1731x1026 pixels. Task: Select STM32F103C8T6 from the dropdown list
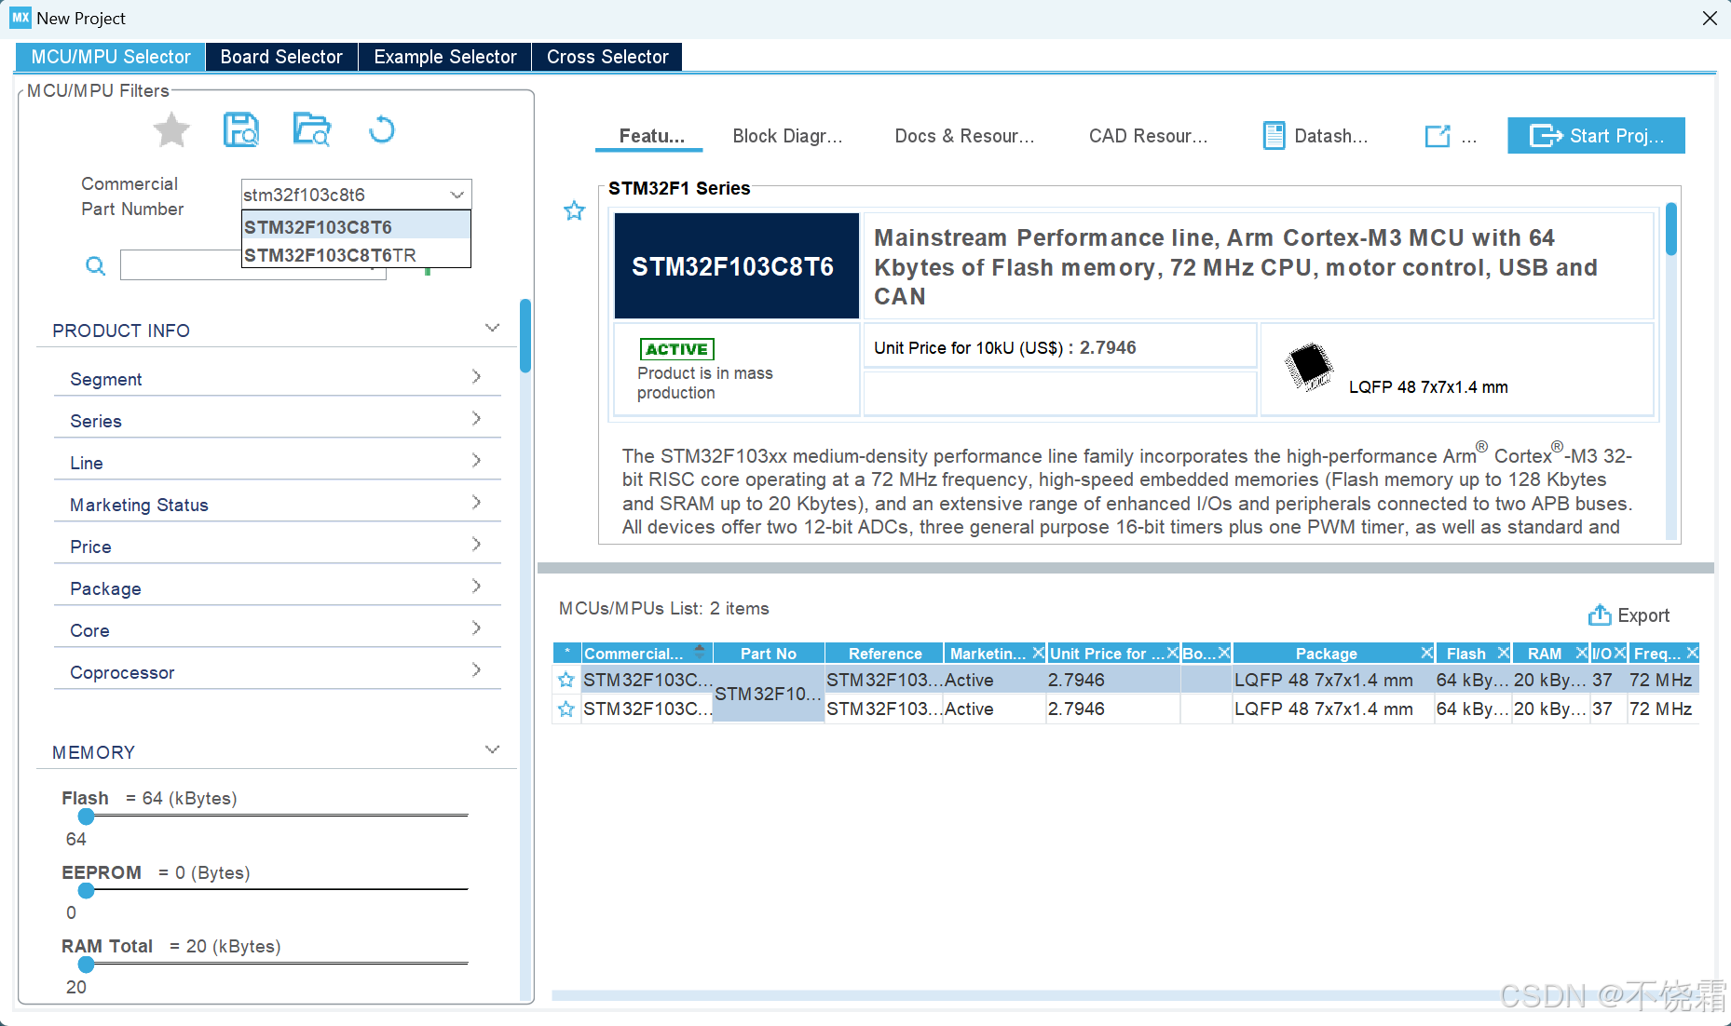point(356,227)
